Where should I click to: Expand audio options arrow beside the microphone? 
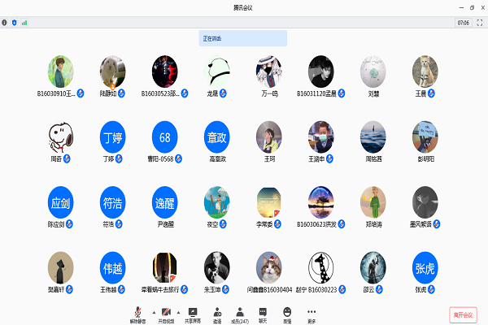[153, 310]
